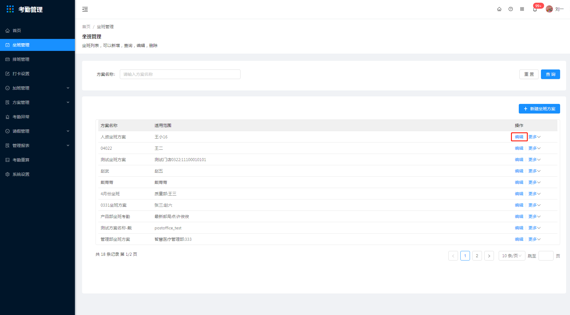
Task: Open 更多 dropdown for 0331坐班方案 row
Action: (534, 205)
